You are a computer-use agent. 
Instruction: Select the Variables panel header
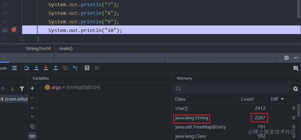coord(41,78)
